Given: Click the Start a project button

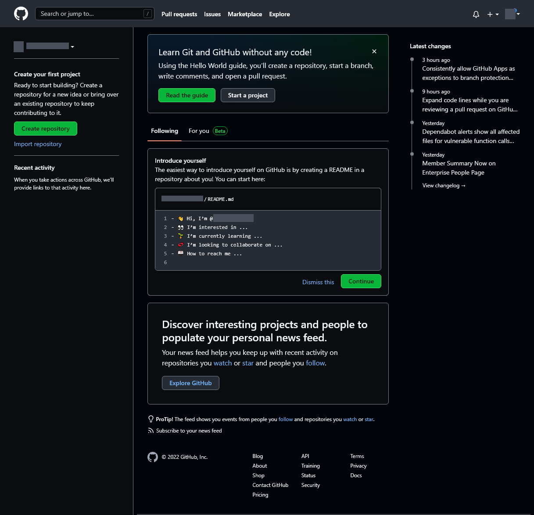Looking at the screenshot, I should point(248,95).
